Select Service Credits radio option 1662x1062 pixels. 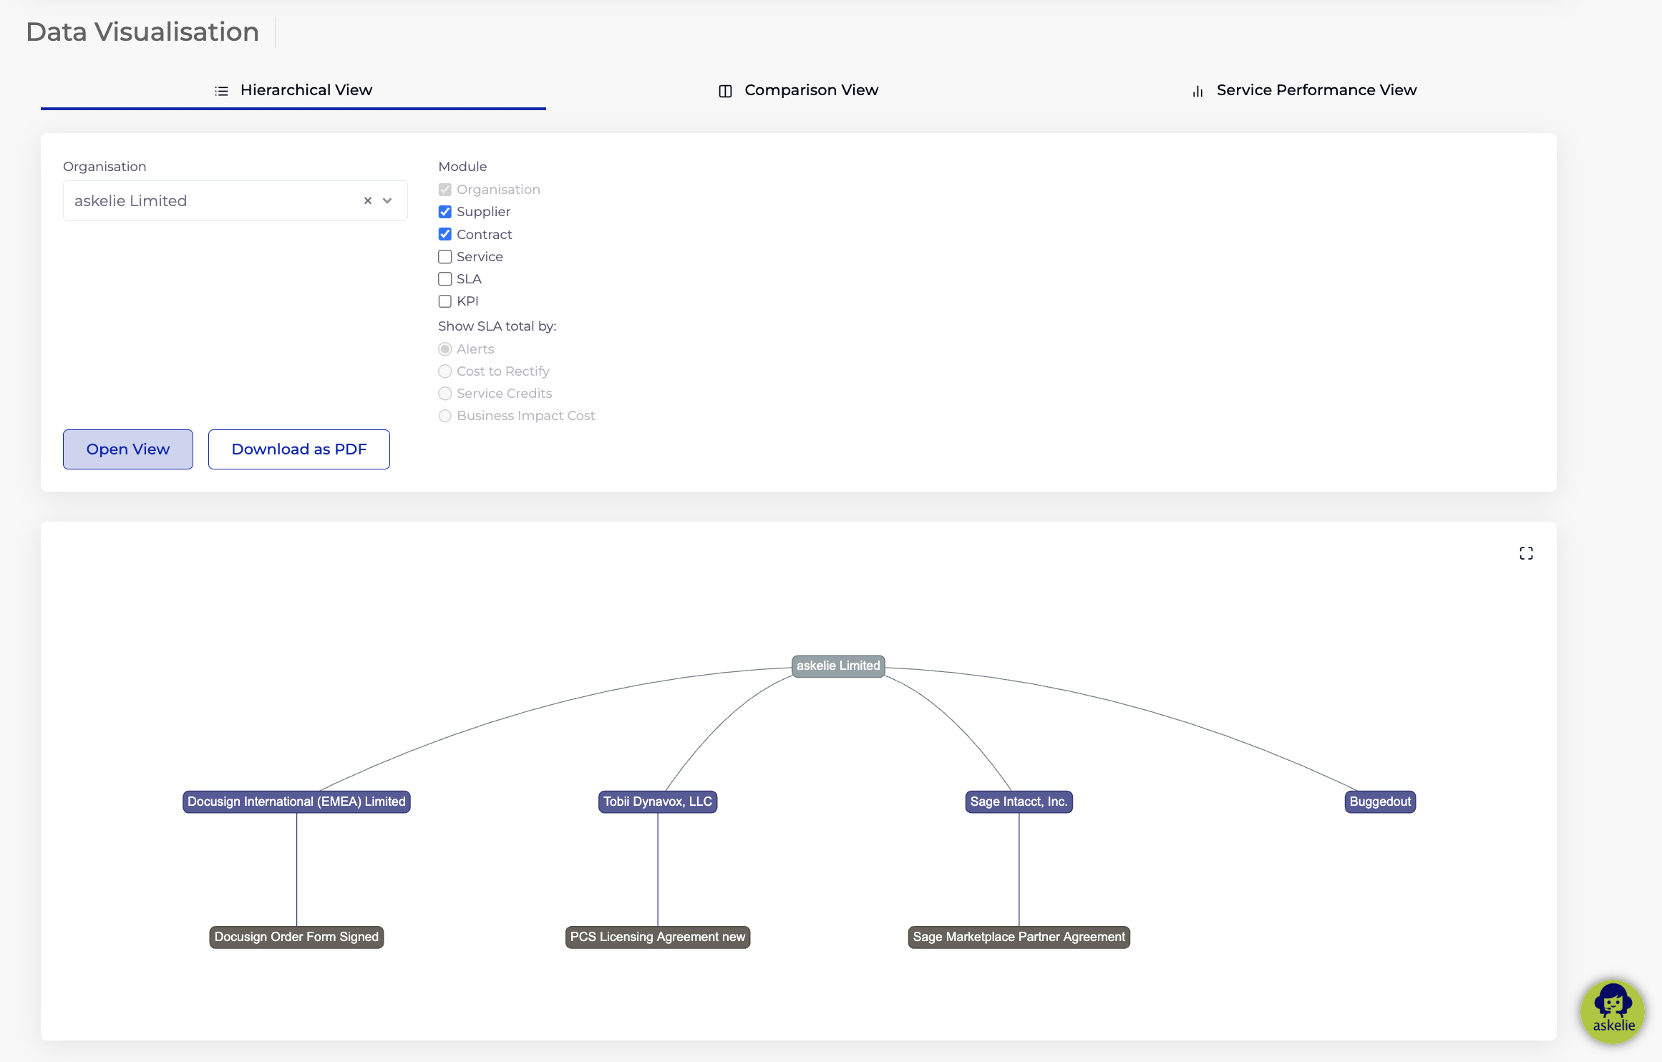click(x=445, y=394)
